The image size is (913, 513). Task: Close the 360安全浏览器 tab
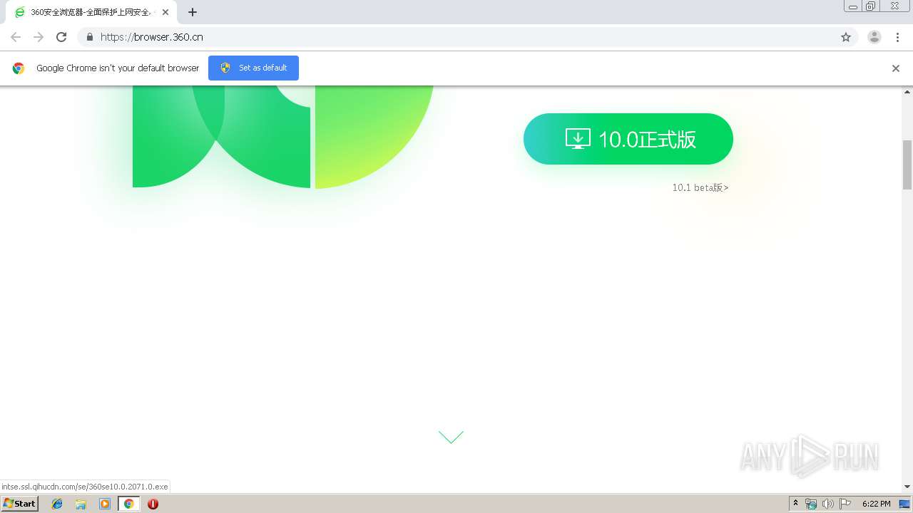(165, 12)
